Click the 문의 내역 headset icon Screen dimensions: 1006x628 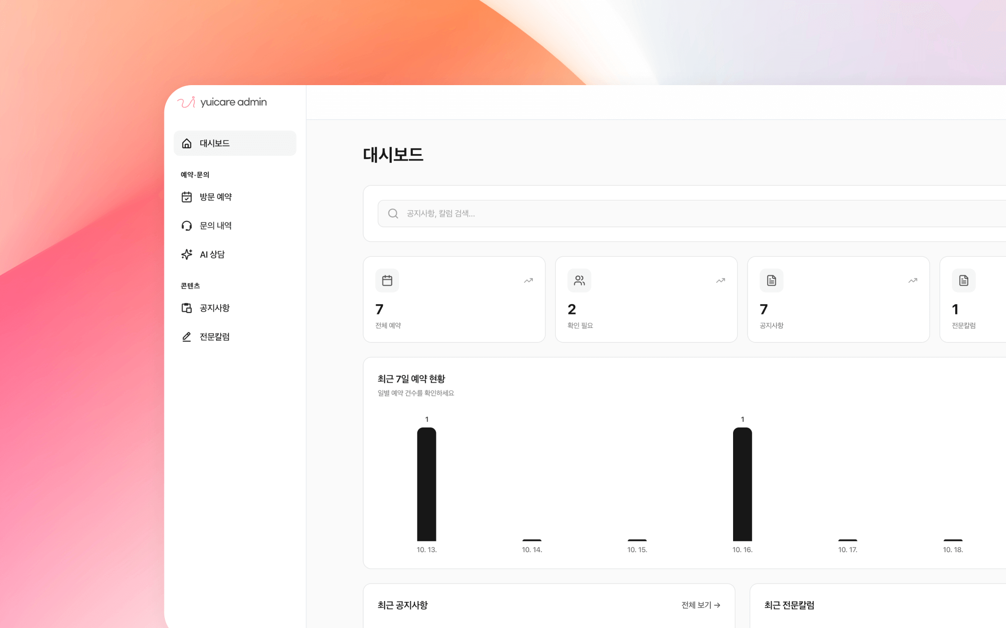click(187, 226)
